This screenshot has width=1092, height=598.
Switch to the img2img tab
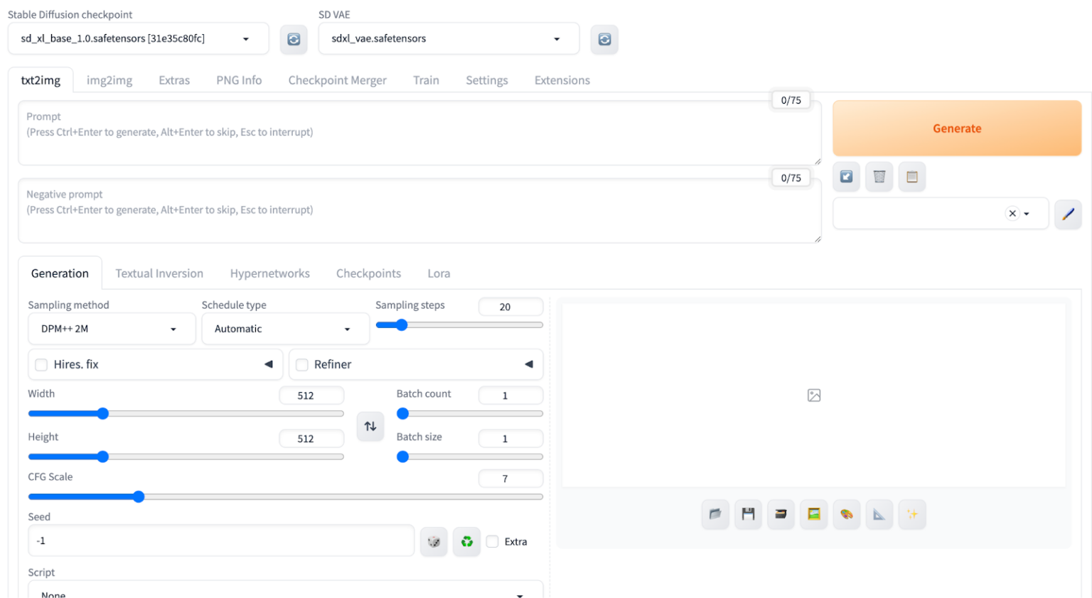click(x=109, y=80)
